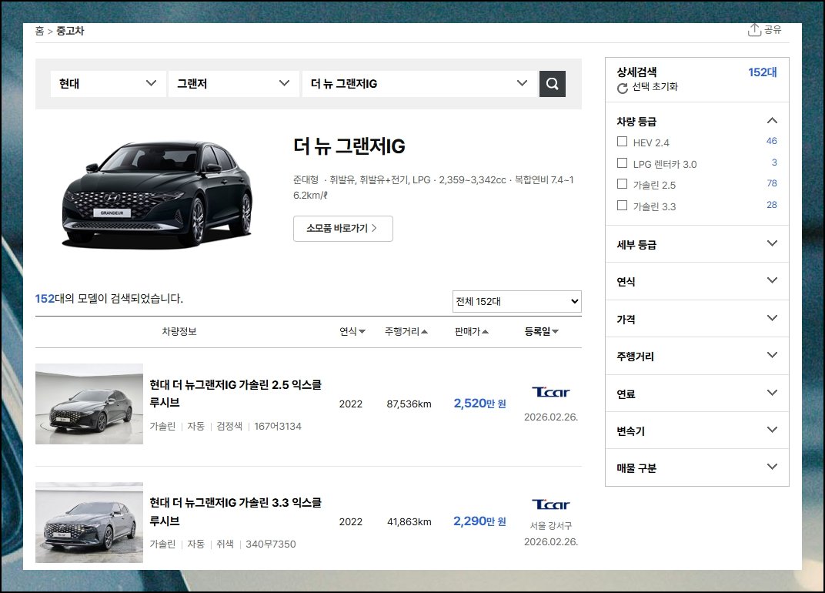This screenshot has height=593, width=825.
Task: Click the 46 count beside HEV 2.4
Action: point(771,141)
